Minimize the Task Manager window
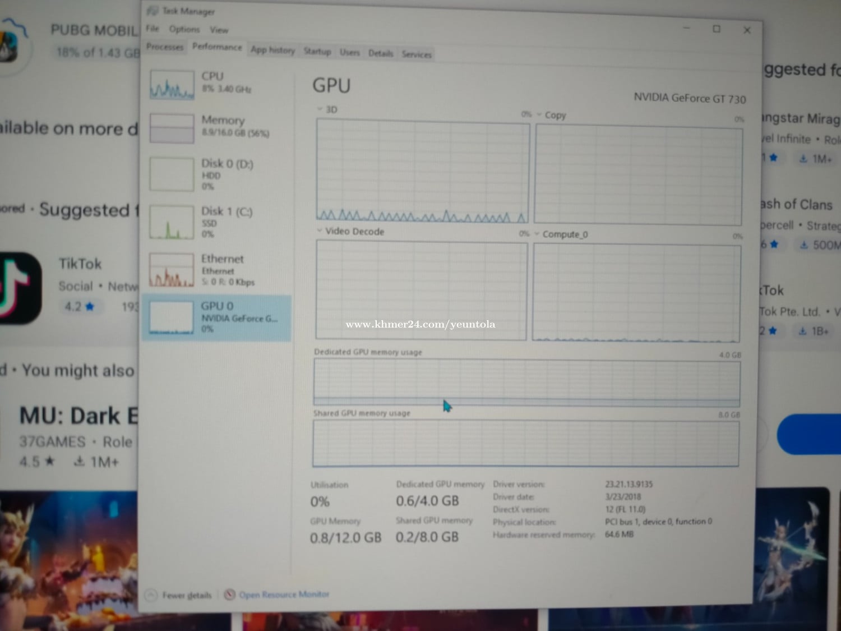The width and height of the screenshot is (841, 631). point(686,28)
